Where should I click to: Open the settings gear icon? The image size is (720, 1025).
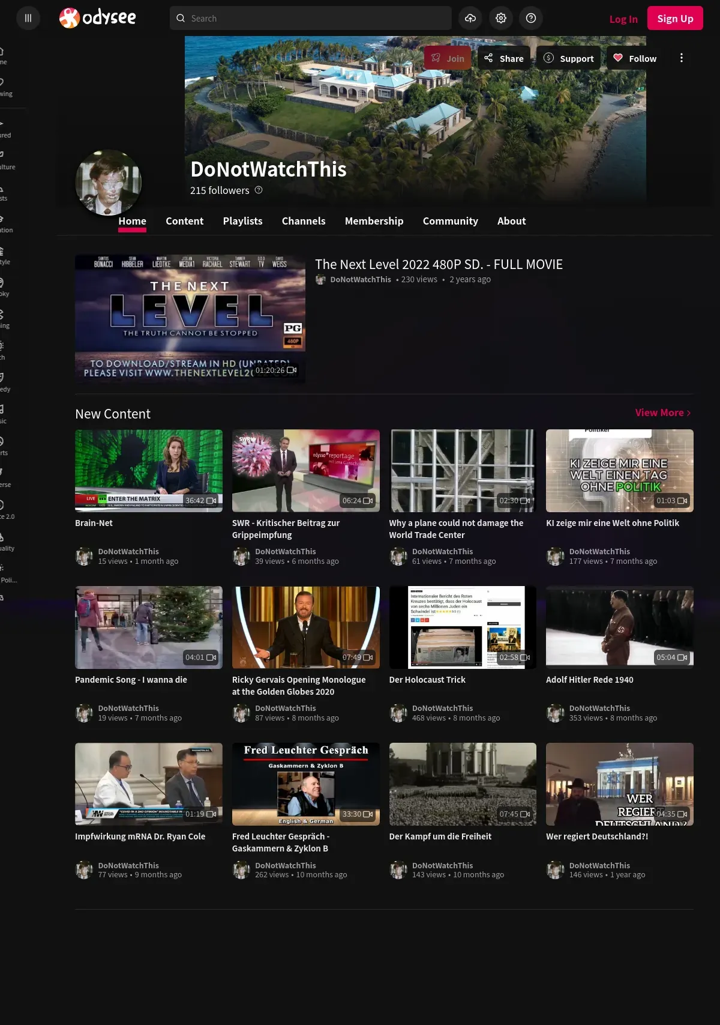click(501, 18)
